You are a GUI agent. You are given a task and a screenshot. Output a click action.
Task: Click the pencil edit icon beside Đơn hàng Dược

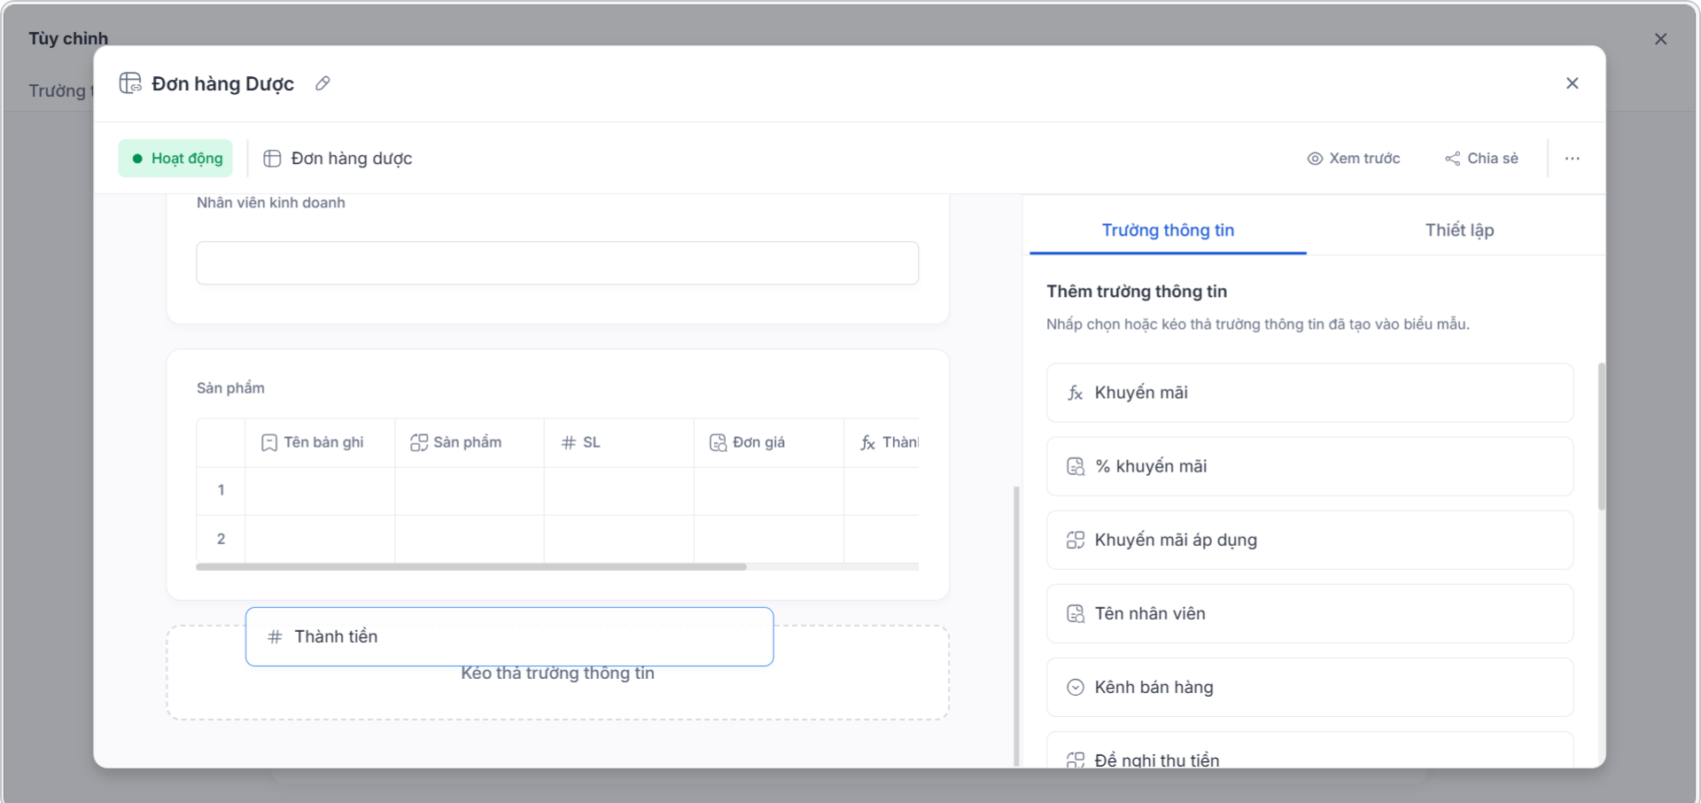click(x=322, y=83)
